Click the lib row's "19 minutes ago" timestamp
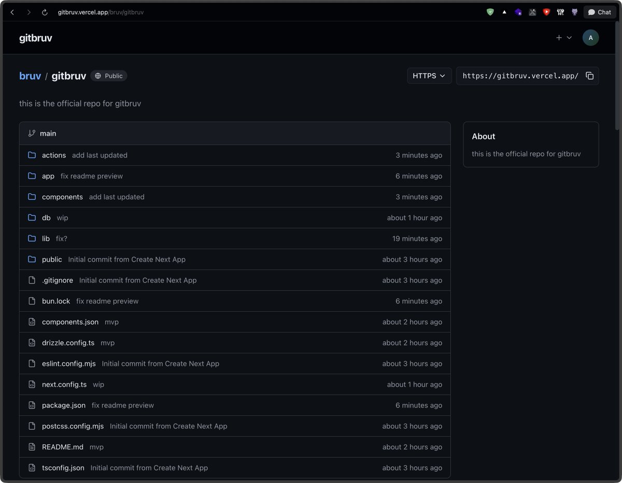Screen dimensions: 622x483 [x=417, y=239]
